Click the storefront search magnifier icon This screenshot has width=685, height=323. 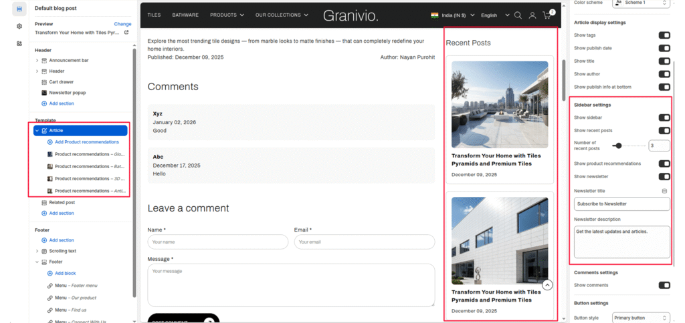click(x=518, y=15)
